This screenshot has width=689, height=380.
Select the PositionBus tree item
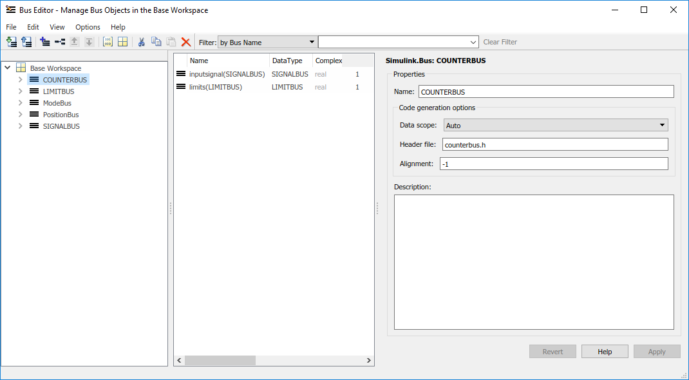61,114
